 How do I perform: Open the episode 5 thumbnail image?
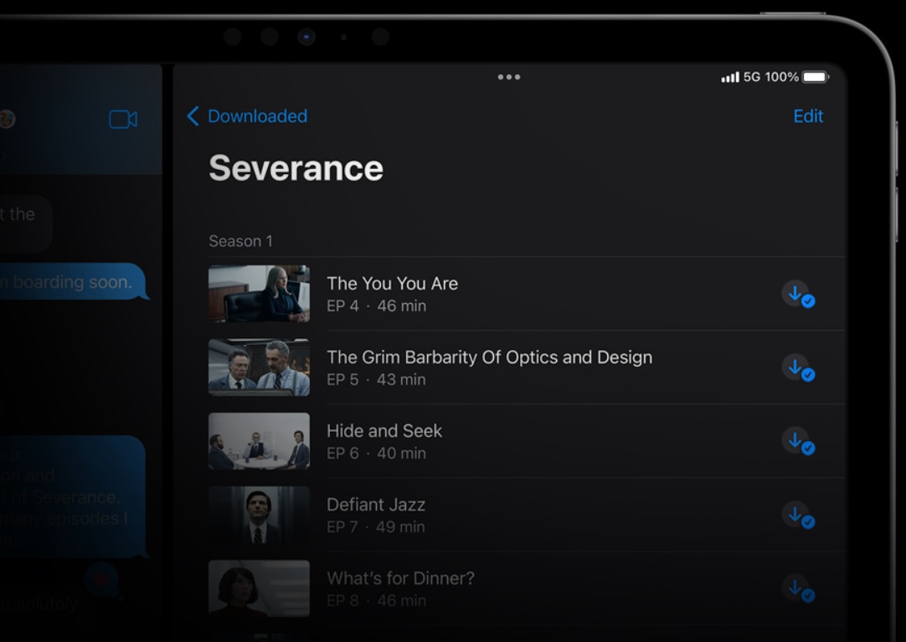(259, 367)
